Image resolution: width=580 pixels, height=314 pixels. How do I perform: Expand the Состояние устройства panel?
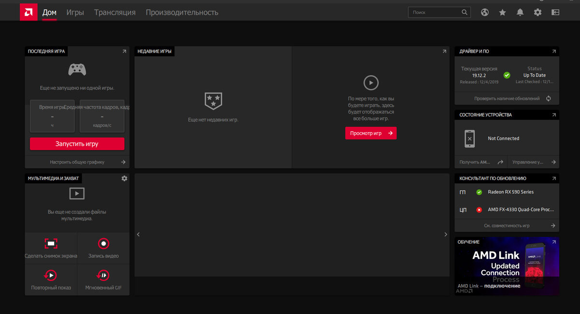pos(554,115)
